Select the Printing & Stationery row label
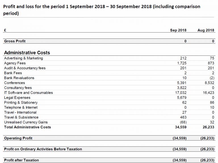 pos(21,102)
